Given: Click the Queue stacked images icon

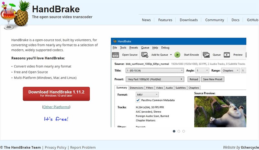Looking at the screenshot, I should (206, 55).
